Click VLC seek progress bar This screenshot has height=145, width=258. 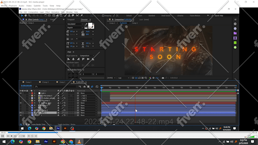click(129, 133)
